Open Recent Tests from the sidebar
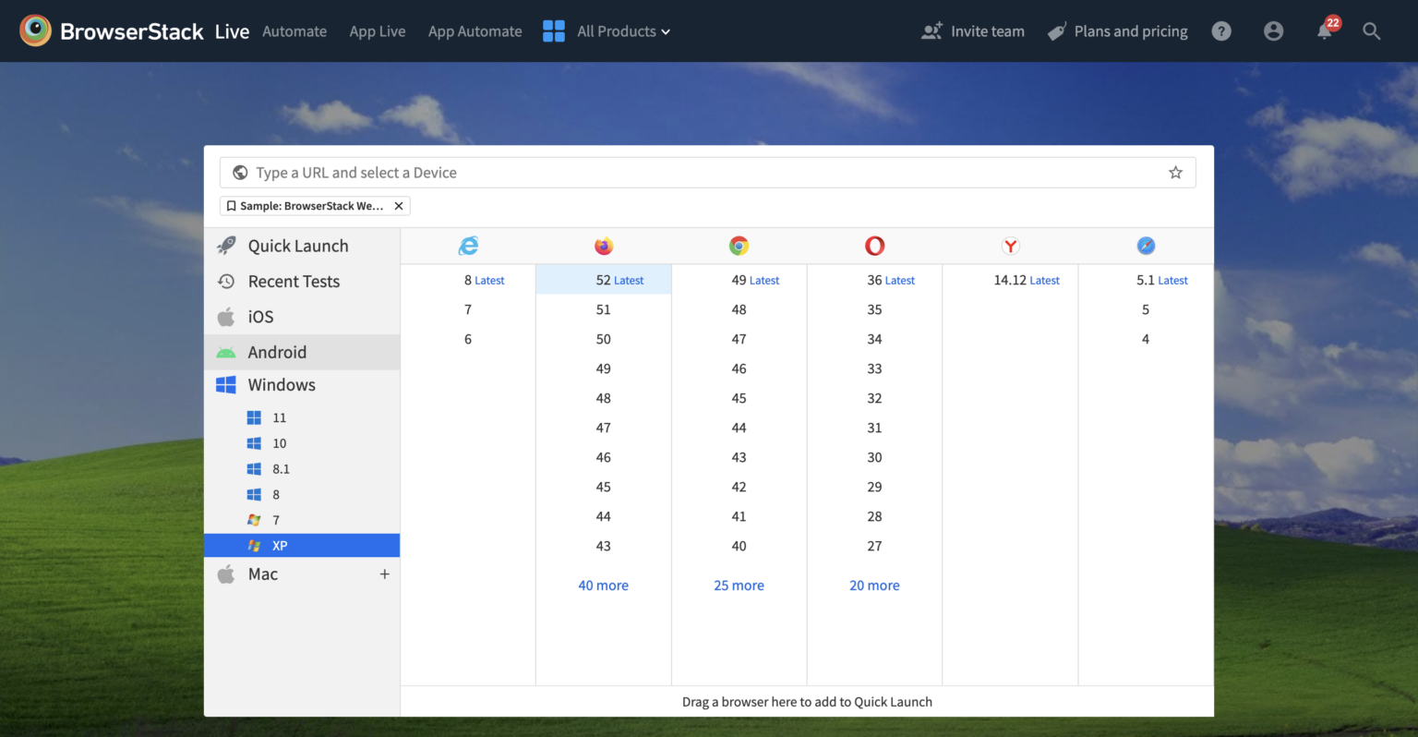Screen dimensions: 1418x737 tap(292, 281)
